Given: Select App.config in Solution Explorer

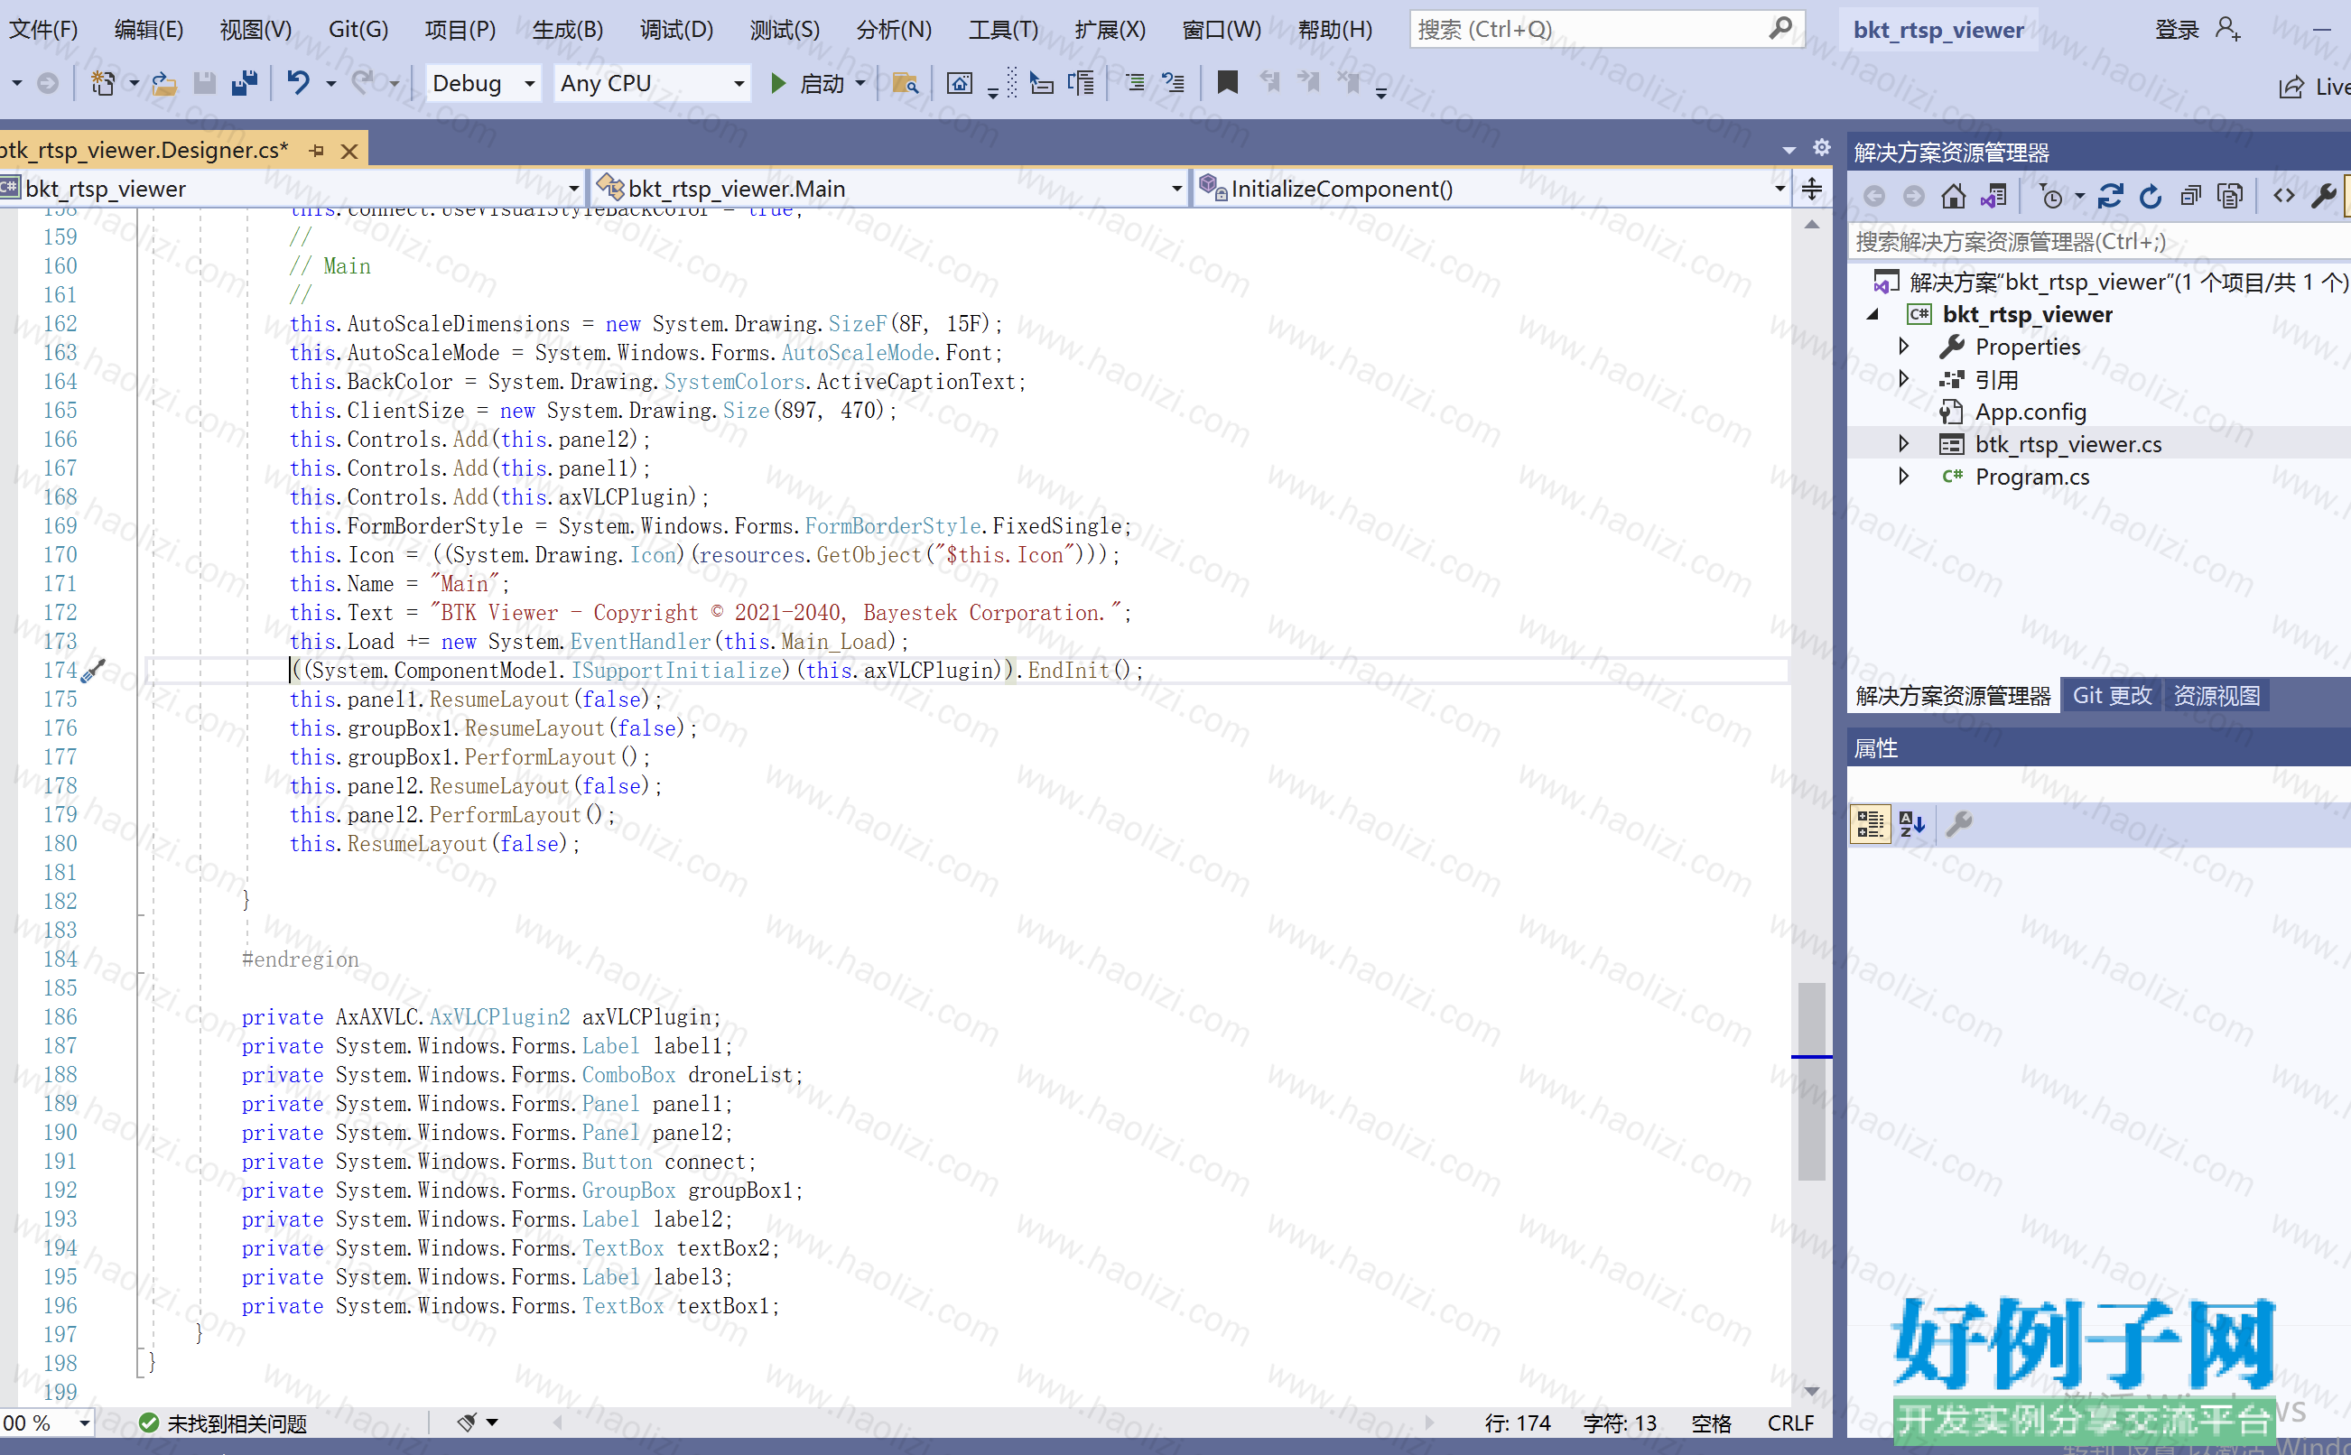Looking at the screenshot, I should click(x=2030, y=412).
